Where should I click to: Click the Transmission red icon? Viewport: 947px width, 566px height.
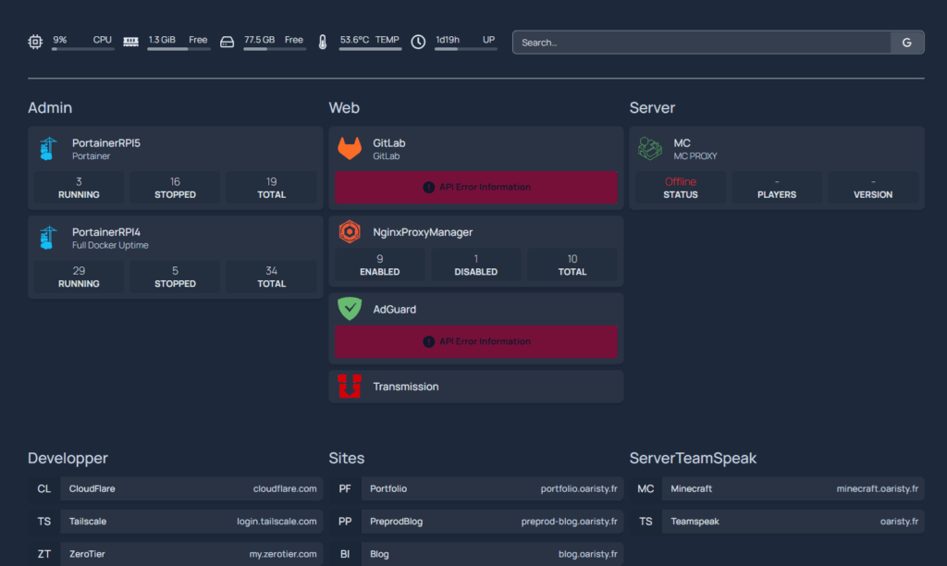click(350, 386)
